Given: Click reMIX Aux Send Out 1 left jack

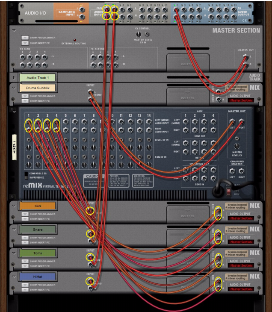Looking at the screenshot, I should [186, 121].
